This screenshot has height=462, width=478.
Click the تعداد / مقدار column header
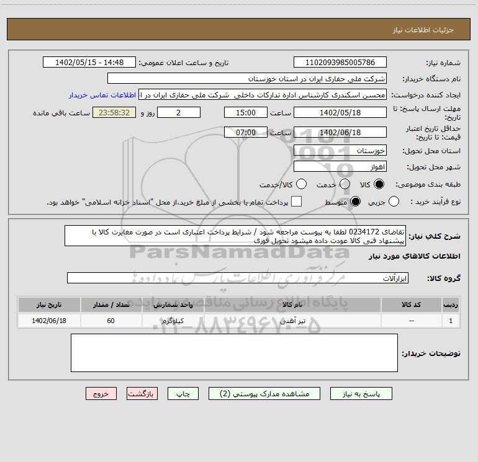tap(111, 304)
